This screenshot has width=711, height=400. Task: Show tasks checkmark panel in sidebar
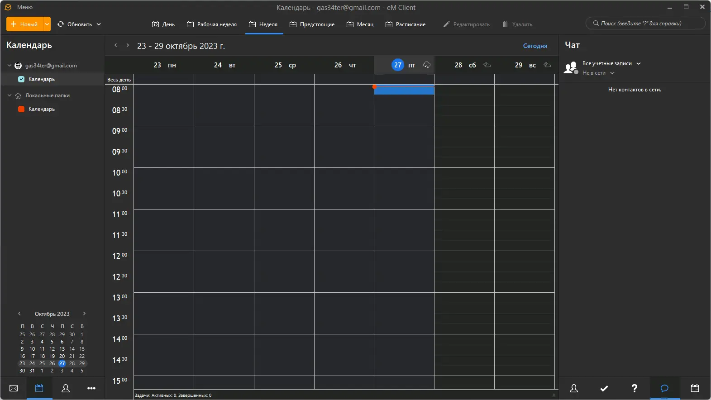[x=604, y=388]
